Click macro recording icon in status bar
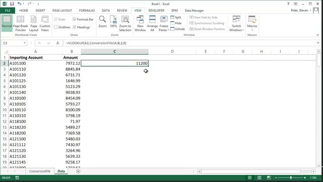This screenshot has height=182, width=323. (17, 177)
